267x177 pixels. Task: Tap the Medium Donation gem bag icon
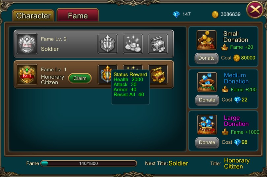pos(207,82)
